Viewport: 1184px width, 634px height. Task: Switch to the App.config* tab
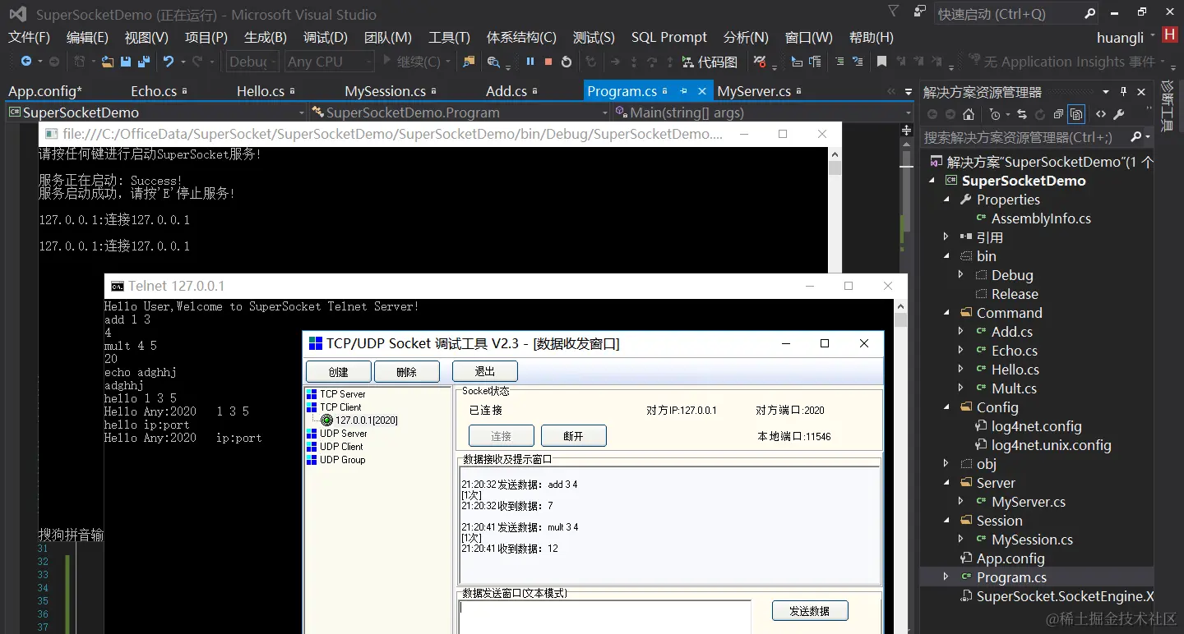[x=45, y=91]
